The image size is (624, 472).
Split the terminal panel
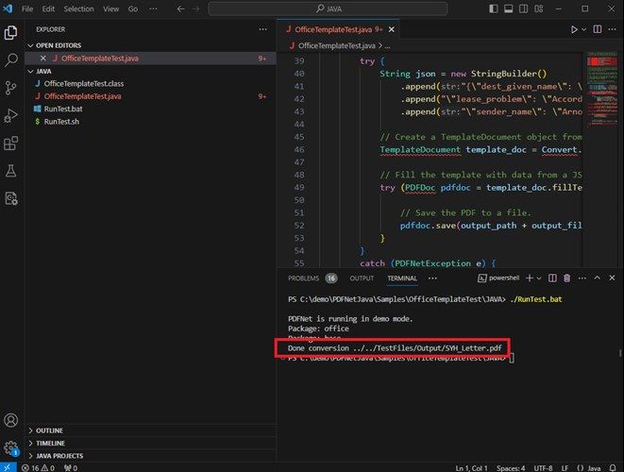pyautogui.click(x=554, y=278)
